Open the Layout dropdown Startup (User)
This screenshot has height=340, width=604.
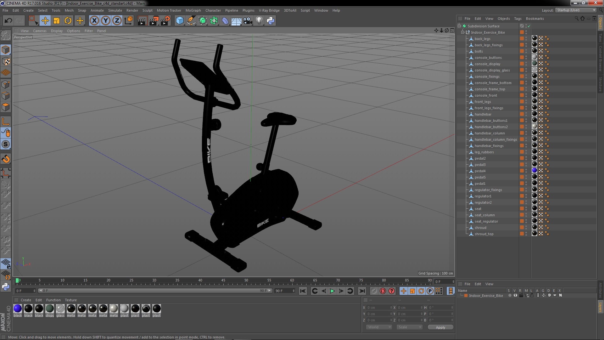576,10
